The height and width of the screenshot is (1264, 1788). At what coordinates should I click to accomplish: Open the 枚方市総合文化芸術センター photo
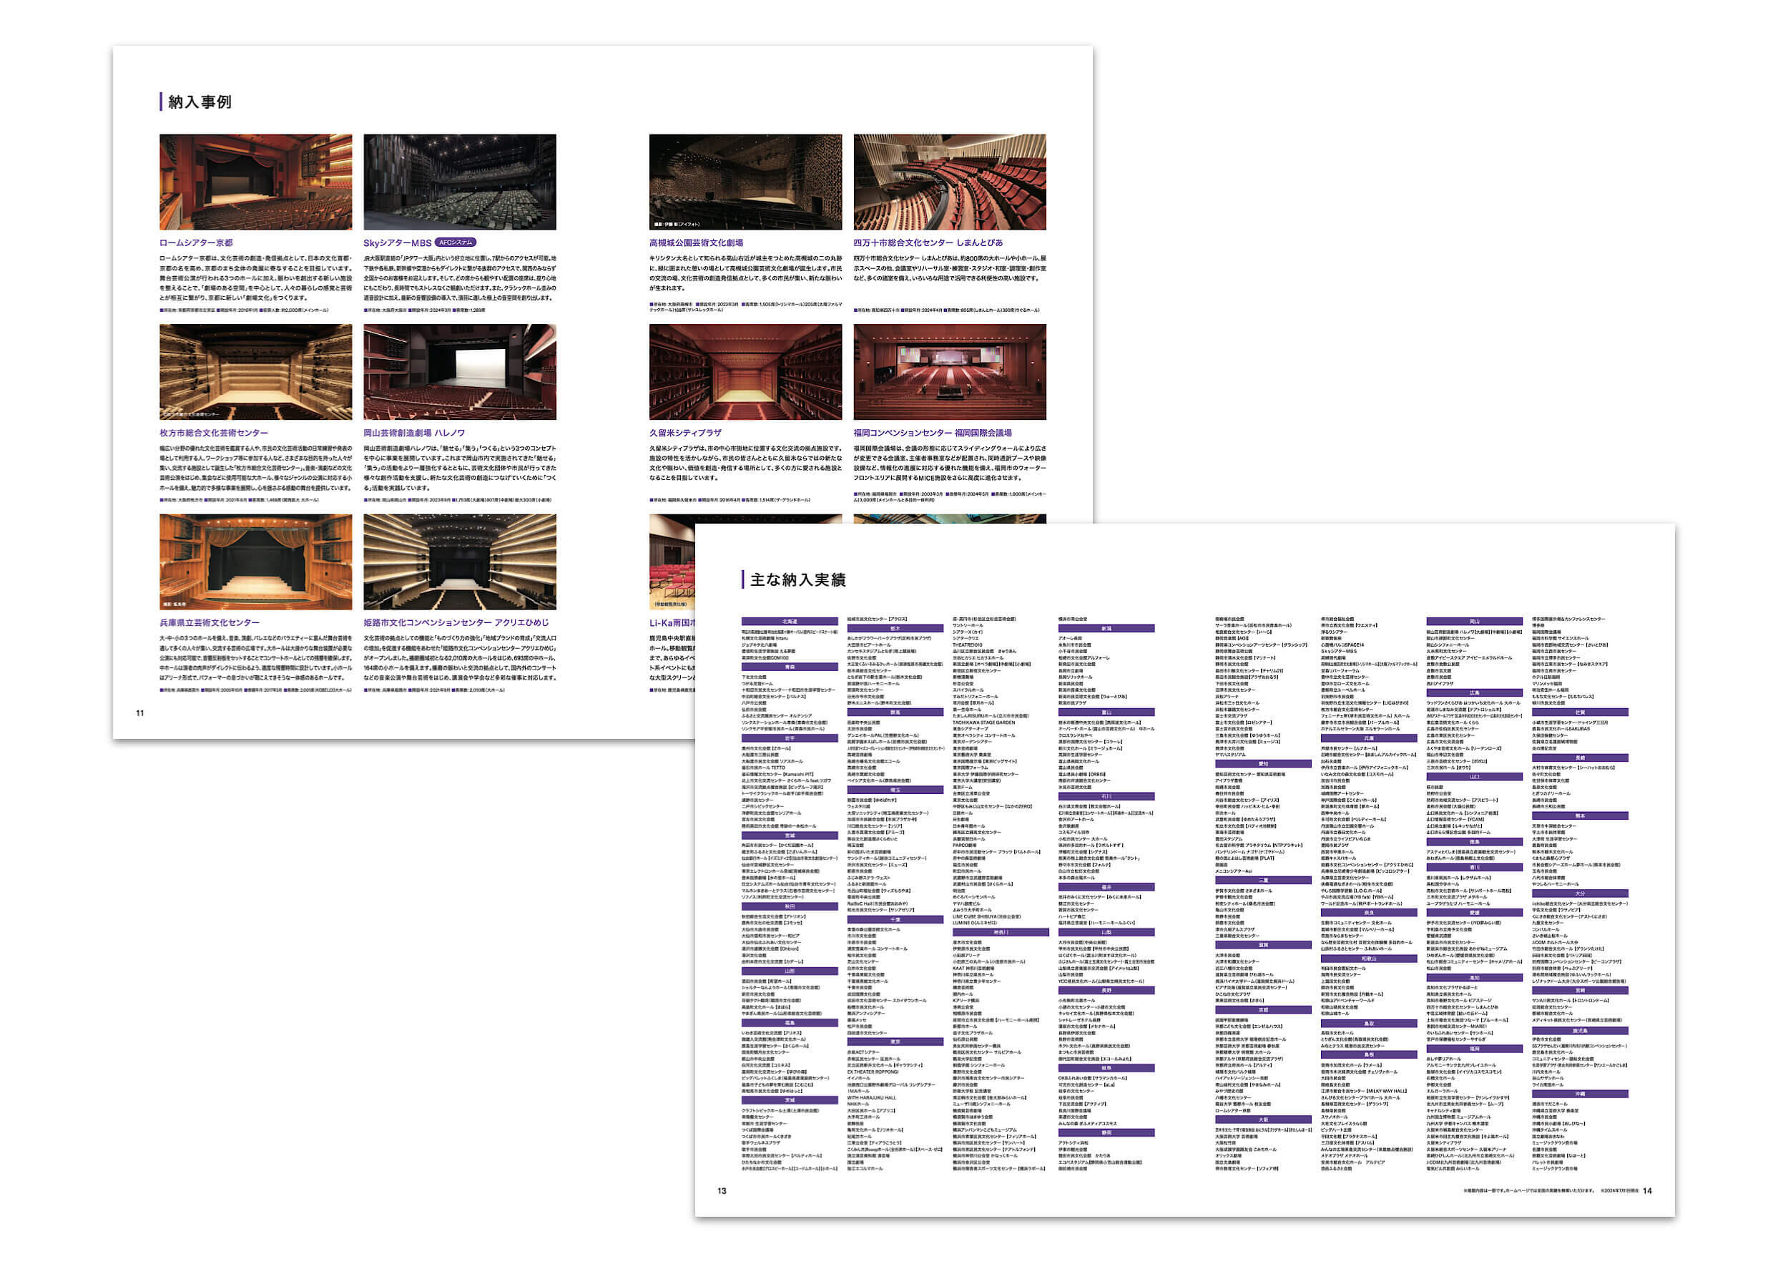(x=255, y=372)
